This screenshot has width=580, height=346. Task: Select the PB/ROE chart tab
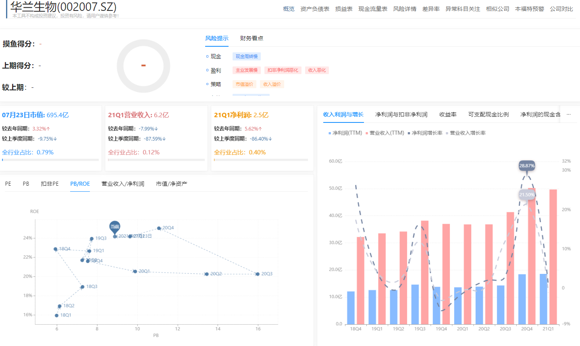click(x=80, y=184)
